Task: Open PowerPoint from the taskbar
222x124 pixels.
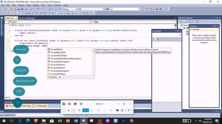Action: (68, 121)
